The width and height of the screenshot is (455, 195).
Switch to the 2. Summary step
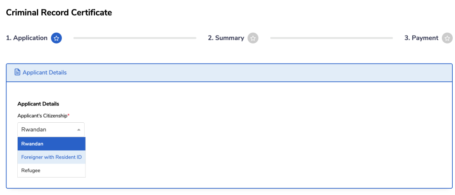pyautogui.click(x=226, y=38)
